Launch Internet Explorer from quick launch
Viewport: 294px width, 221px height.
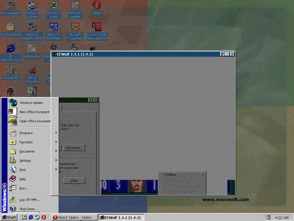(x=30, y=217)
